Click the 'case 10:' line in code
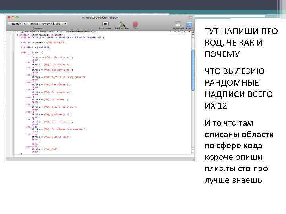 [x=31, y=127]
